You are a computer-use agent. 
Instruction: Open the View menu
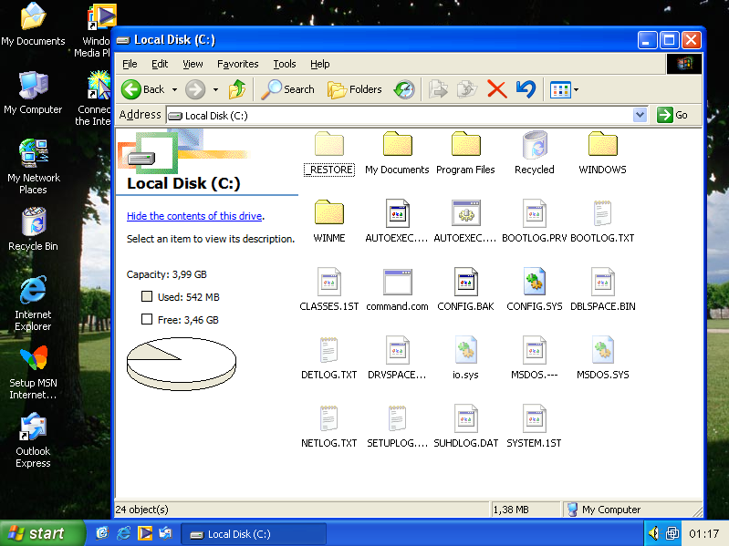pos(193,64)
